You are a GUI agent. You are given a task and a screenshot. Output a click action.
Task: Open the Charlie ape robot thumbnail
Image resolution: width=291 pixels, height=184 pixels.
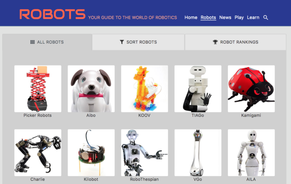tap(38, 153)
